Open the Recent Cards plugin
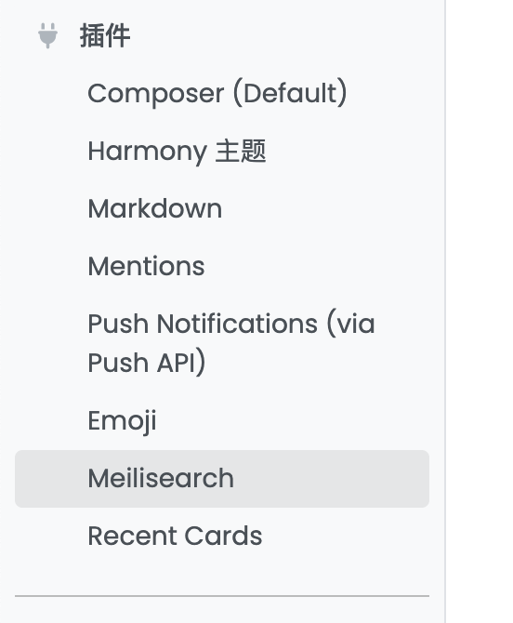This screenshot has width=513, height=623. click(x=222, y=536)
